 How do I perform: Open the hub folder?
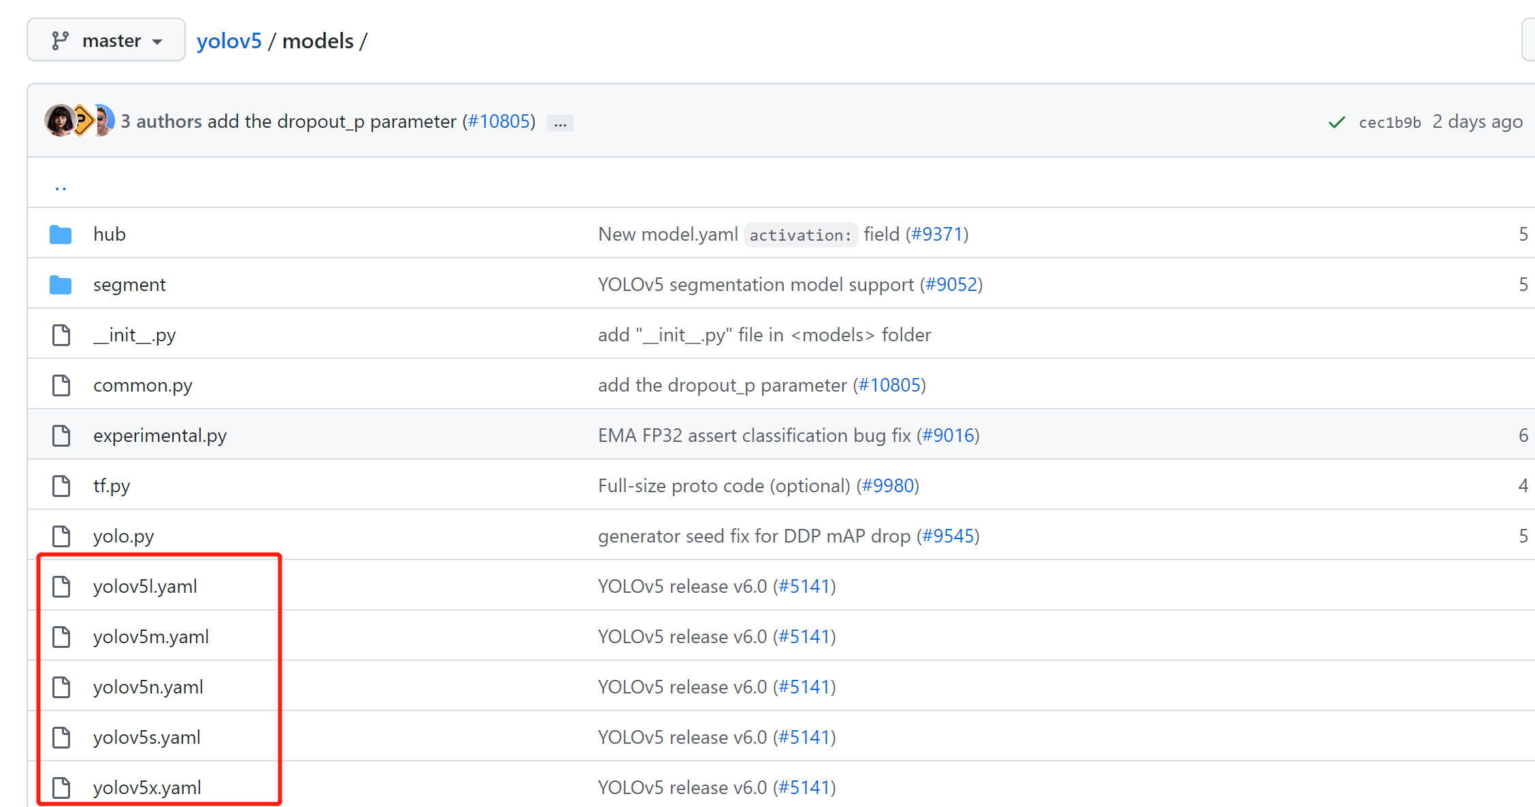click(x=110, y=234)
